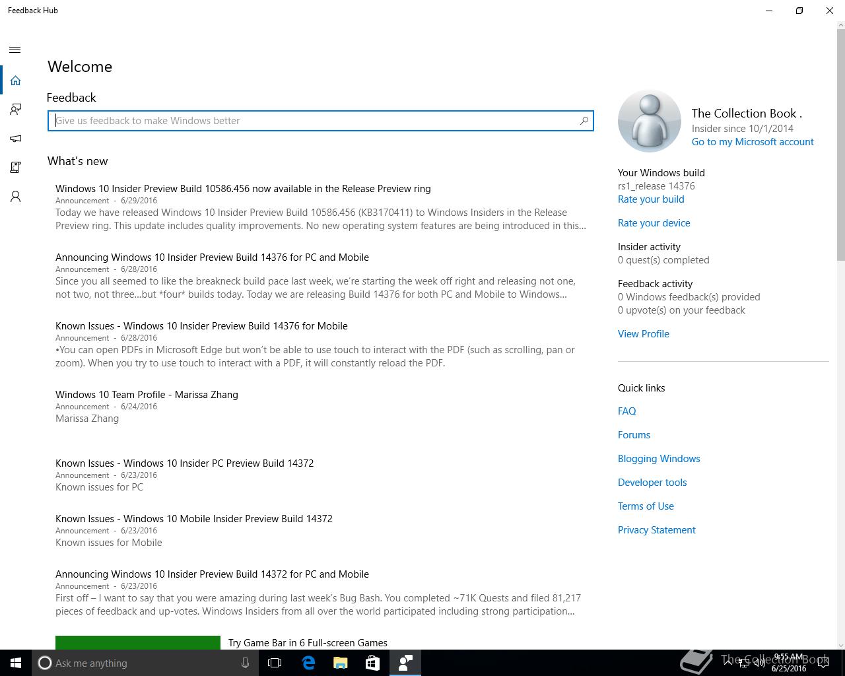Open Blogging Windows quick link
Viewport: 845px width, 676px height.
pyautogui.click(x=659, y=459)
